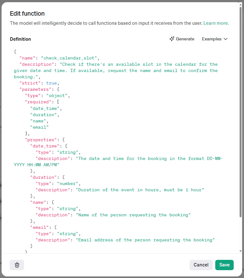Click the "email" property key
Viewport: 244px width, 278px height.
tap(39, 228)
